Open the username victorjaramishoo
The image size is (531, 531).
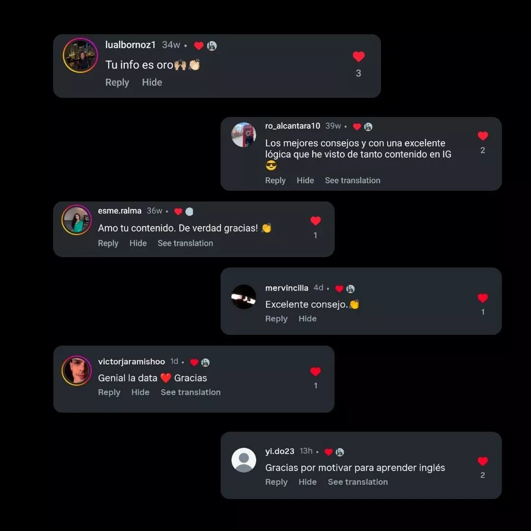131,362
